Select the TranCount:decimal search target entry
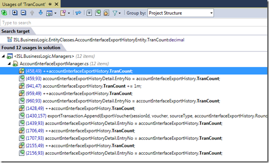Screen dimensions: 269x163 (99, 40)
